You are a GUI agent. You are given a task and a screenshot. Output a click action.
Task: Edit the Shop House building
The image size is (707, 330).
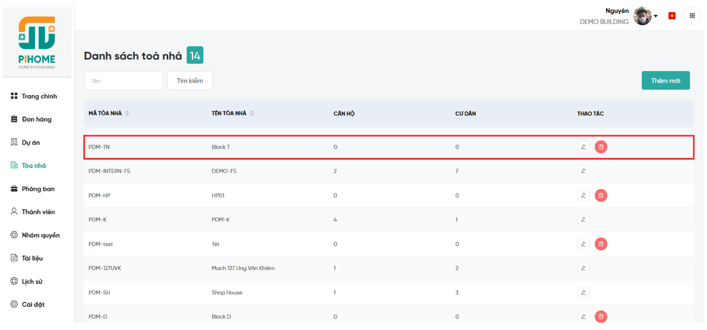coord(583,292)
